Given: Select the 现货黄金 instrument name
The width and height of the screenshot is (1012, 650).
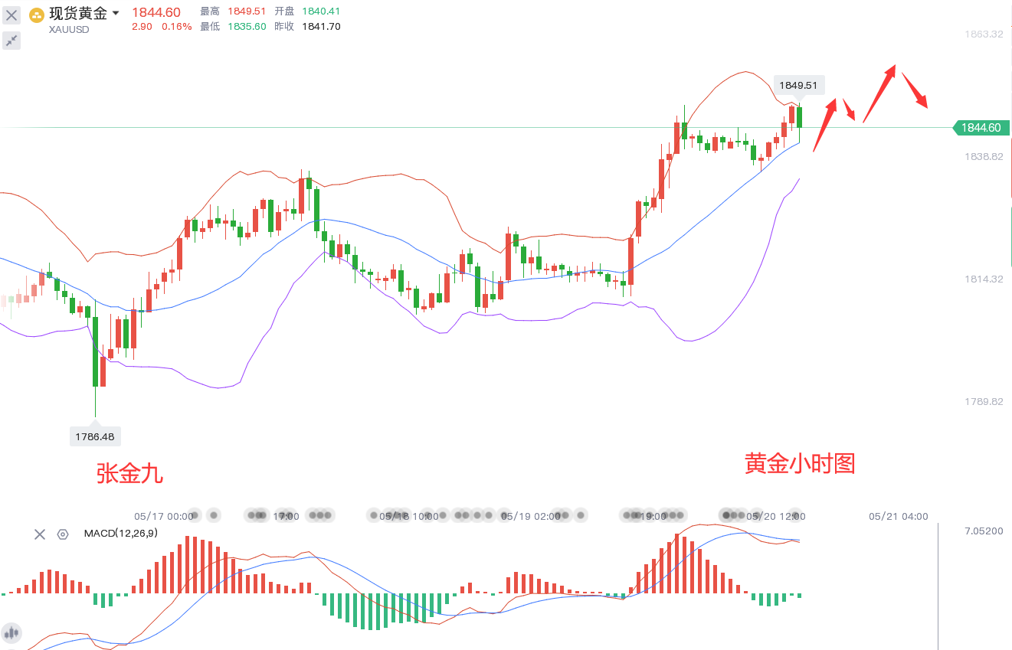Looking at the screenshot, I should pyautogui.click(x=78, y=13).
